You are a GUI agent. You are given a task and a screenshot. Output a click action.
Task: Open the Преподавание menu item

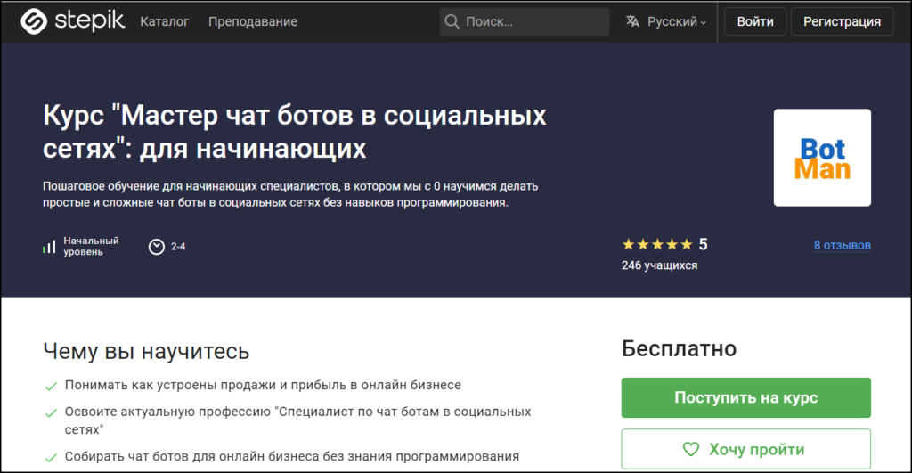tap(253, 21)
